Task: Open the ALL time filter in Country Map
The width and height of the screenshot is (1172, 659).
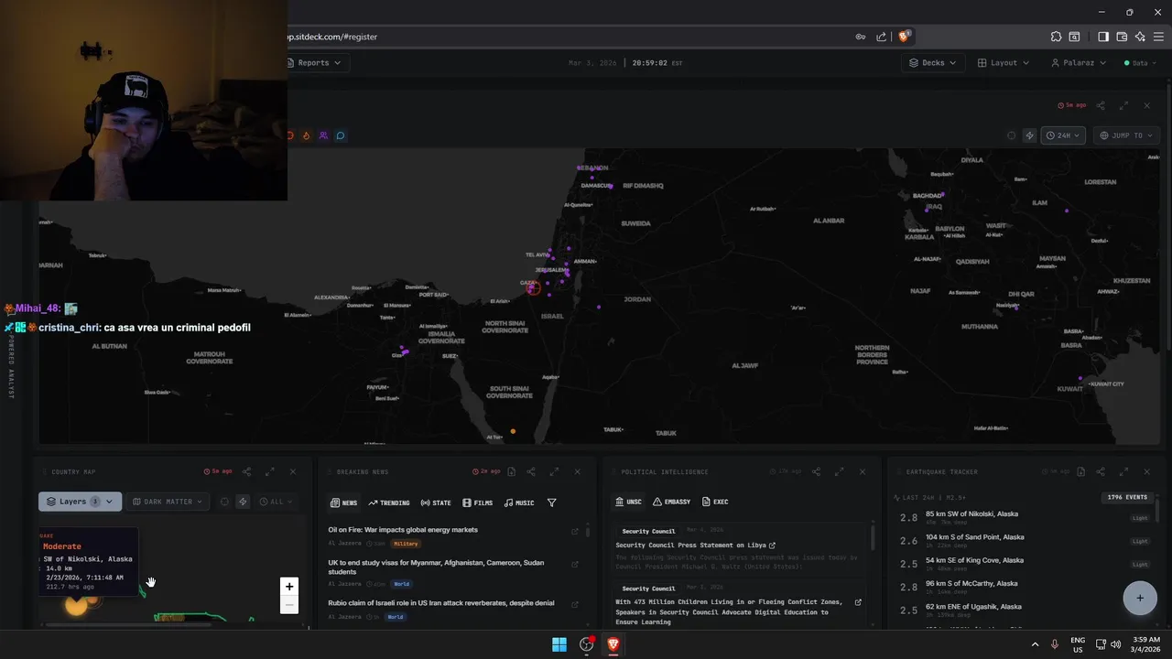Action: coord(276,502)
